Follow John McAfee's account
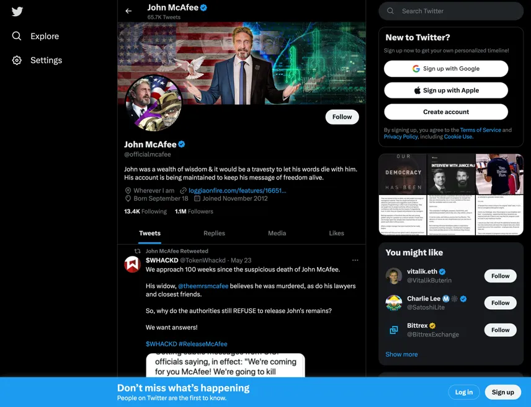This screenshot has width=531, height=407. point(342,116)
